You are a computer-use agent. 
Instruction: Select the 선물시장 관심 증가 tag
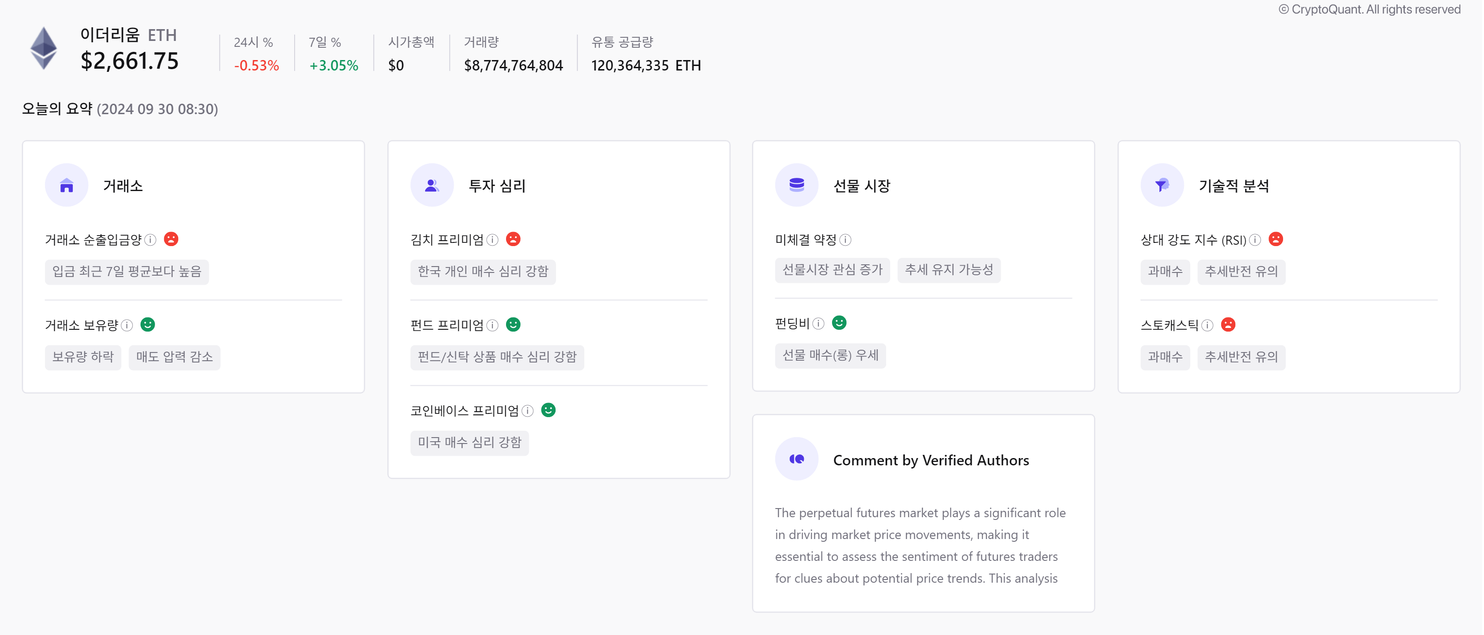pos(832,270)
